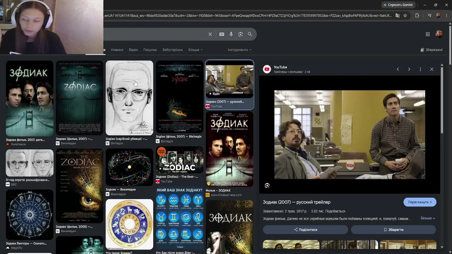
Task: Switch to the Покупки tab
Action: [150, 50]
